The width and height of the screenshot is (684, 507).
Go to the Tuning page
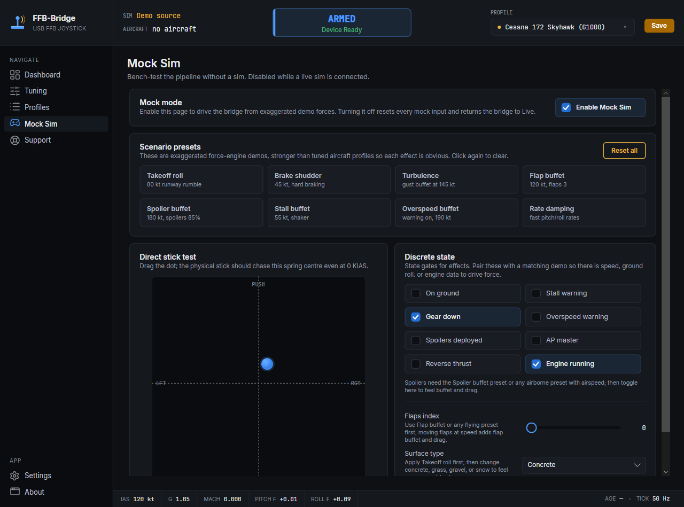pos(56,91)
